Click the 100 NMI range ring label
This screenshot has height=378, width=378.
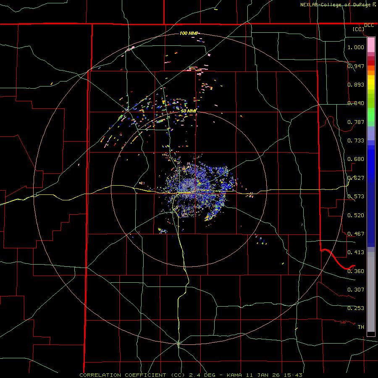189,33
